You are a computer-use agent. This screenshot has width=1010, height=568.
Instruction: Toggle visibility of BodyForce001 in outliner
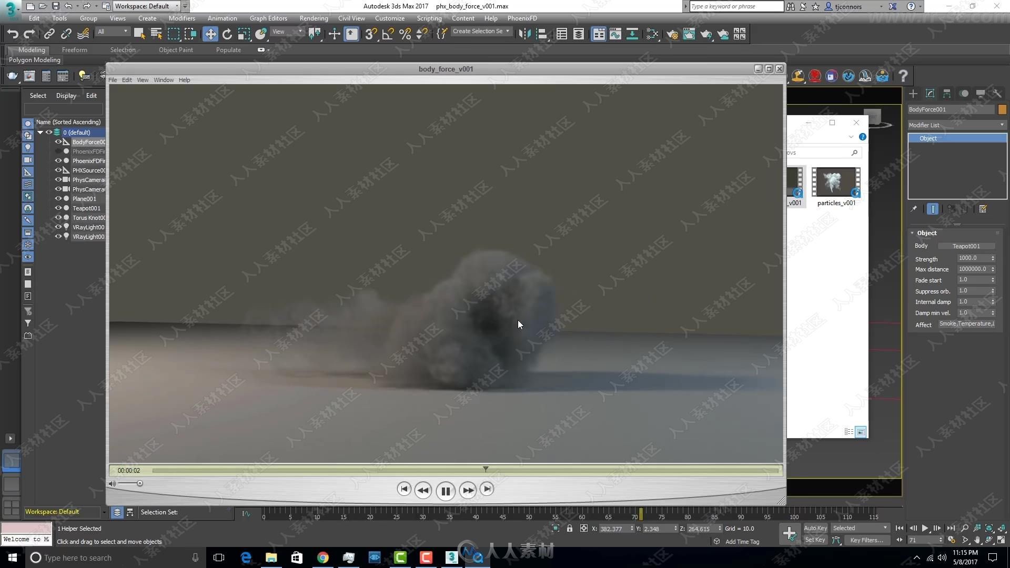pyautogui.click(x=59, y=141)
